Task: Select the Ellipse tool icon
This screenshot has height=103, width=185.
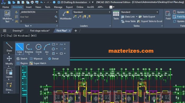Action: coord(53,49)
